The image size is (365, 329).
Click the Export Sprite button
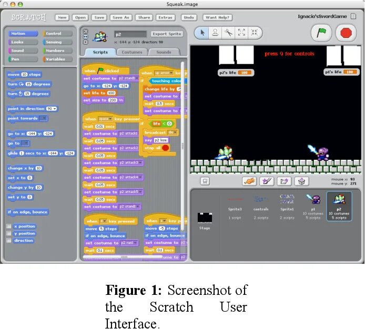click(167, 34)
